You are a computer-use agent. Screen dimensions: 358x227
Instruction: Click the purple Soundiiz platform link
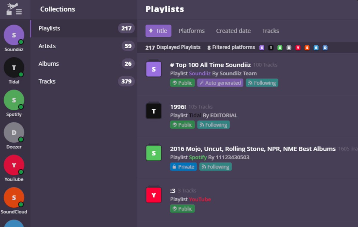[x=200, y=73]
